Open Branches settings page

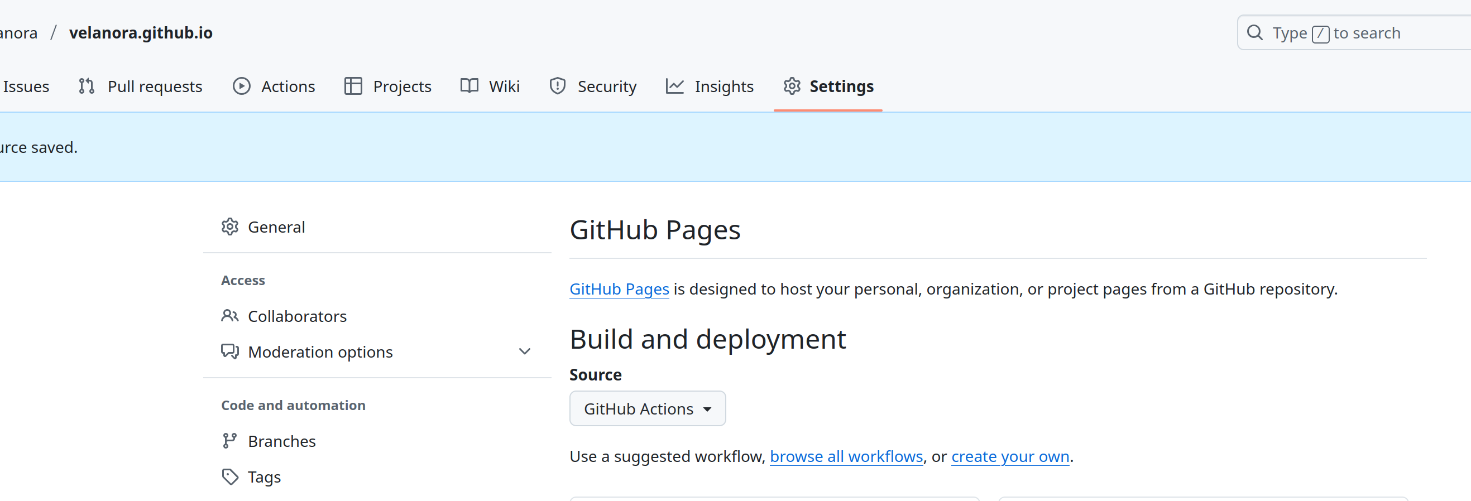point(377,441)
